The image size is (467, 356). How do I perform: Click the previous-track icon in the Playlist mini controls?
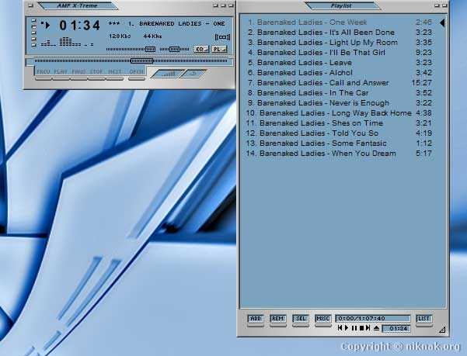pyautogui.click(x=340, y=328)
